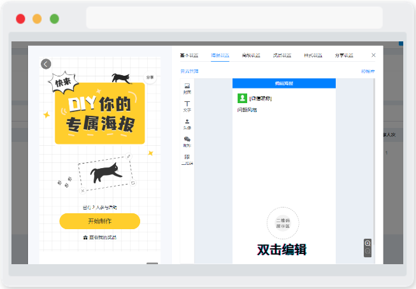The width and height of the screenshot is (416, 289).
Task: Remove the cat sticker with X handle
Action: [x=83, y=190]
